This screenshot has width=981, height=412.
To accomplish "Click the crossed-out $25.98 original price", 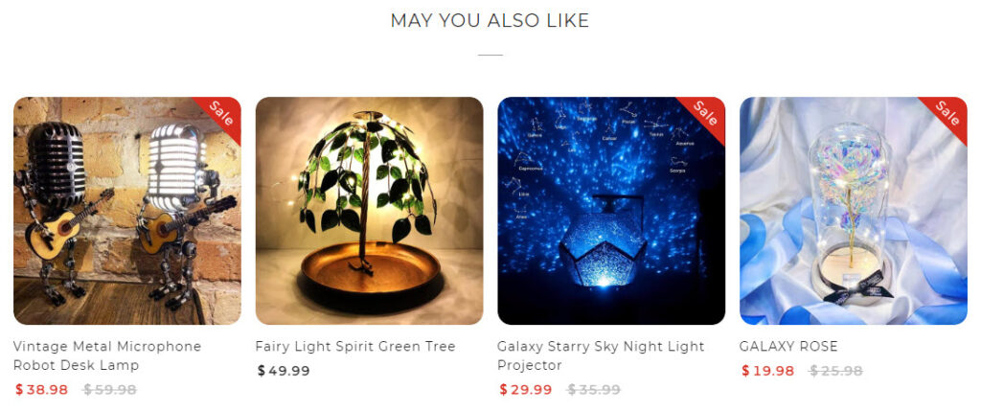I will [x=835, y=371].
